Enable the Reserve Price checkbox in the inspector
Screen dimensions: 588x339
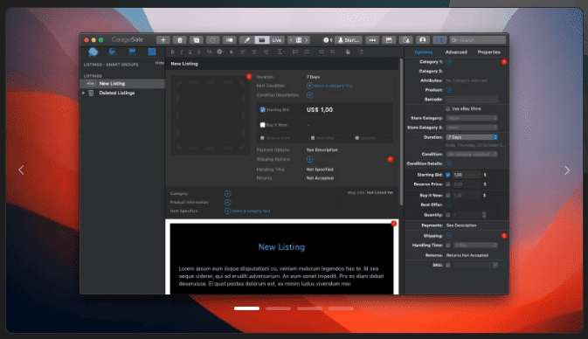[447, 184]
